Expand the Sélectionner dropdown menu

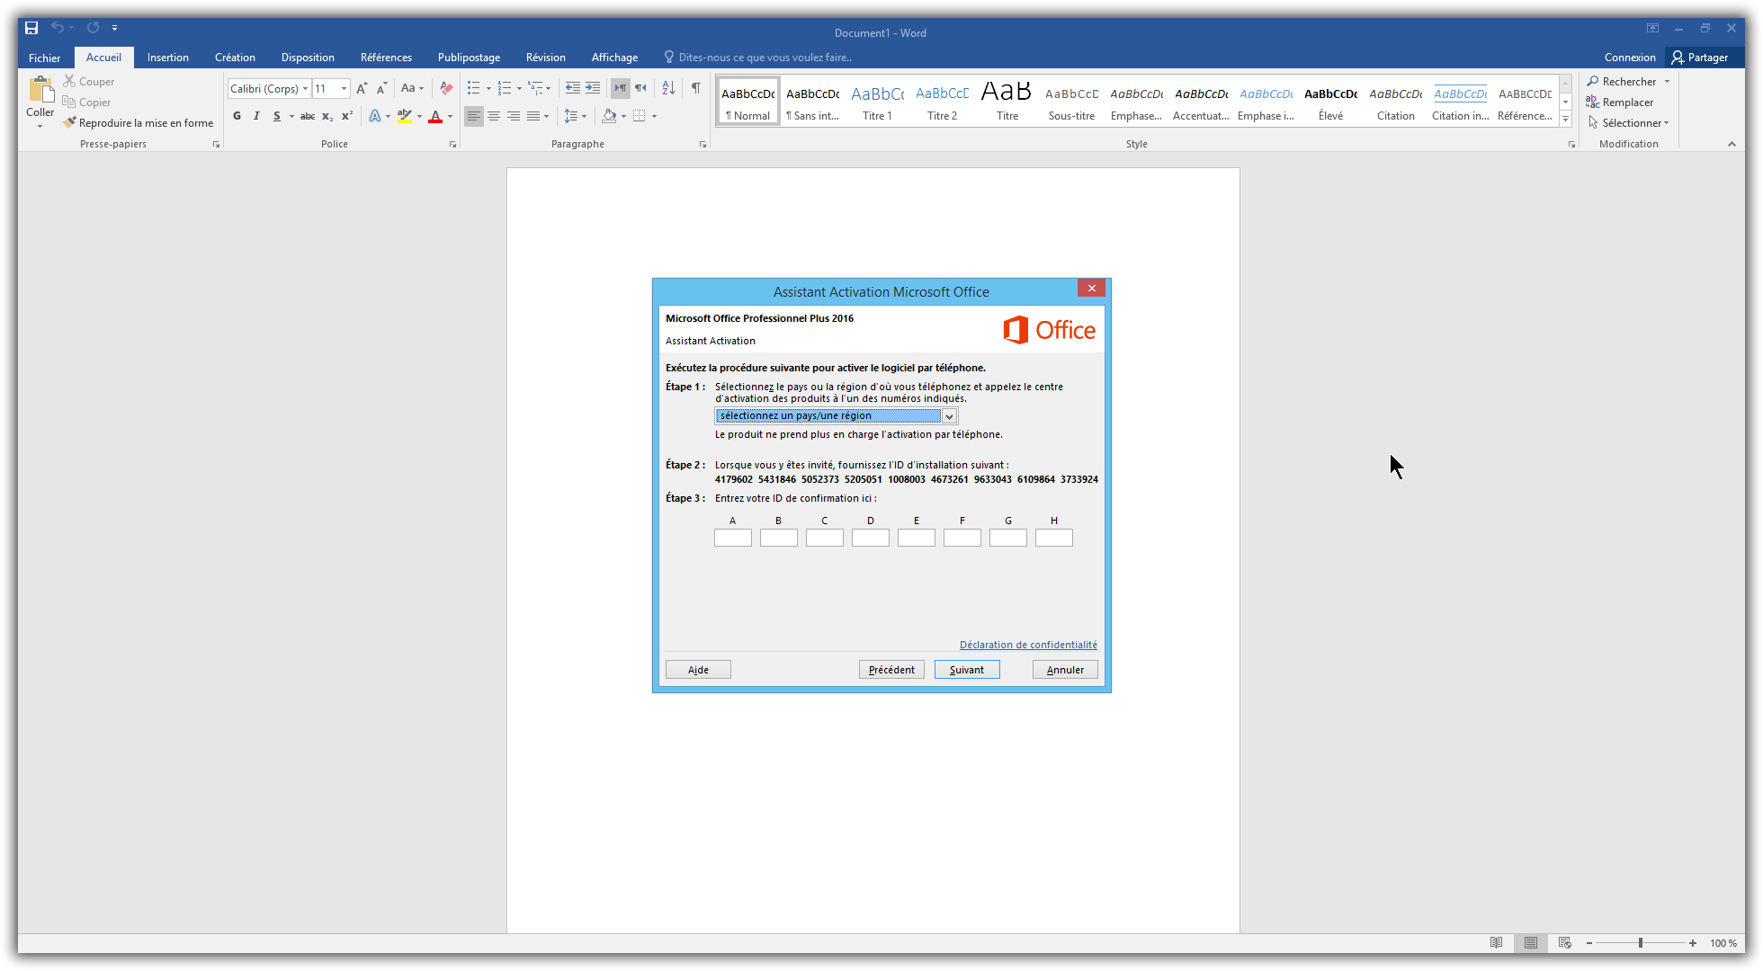(1666, 123)
